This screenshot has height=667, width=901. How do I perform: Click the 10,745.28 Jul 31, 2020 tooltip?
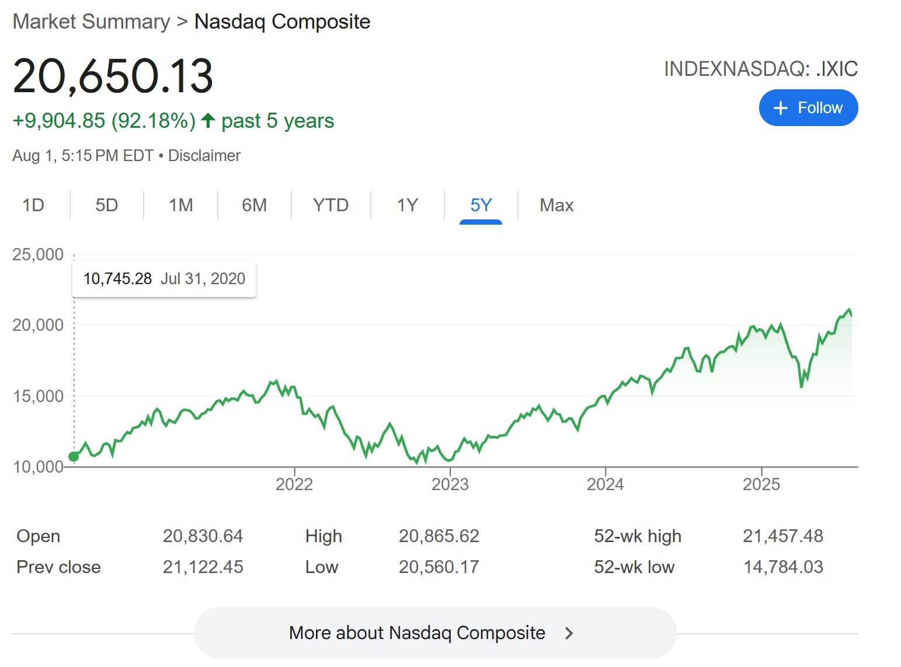click(x=164, y=279)
